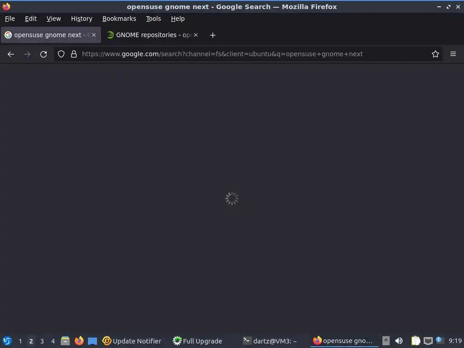Close the GNOME repositories tab
The width and height of the screenshot is (464, 348).
coord(196,35)
